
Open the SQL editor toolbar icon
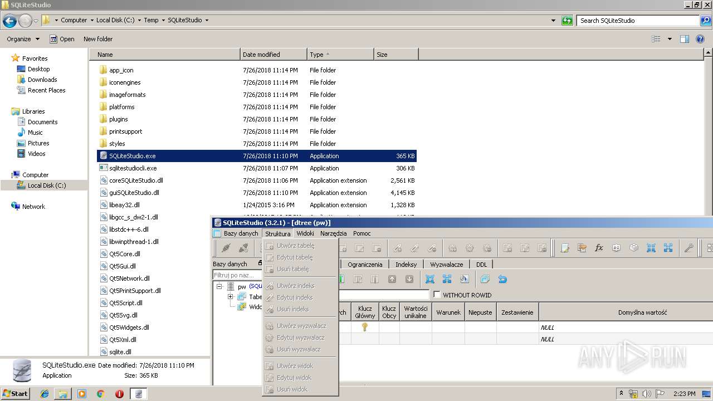pyautogui.click(x=565, y=248)
